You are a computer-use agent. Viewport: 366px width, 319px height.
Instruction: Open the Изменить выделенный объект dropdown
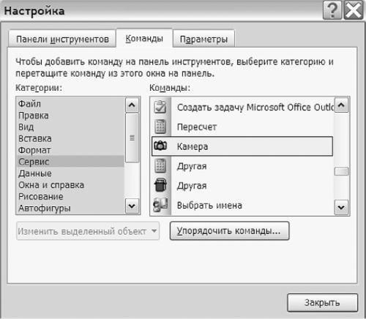point(88,231)
